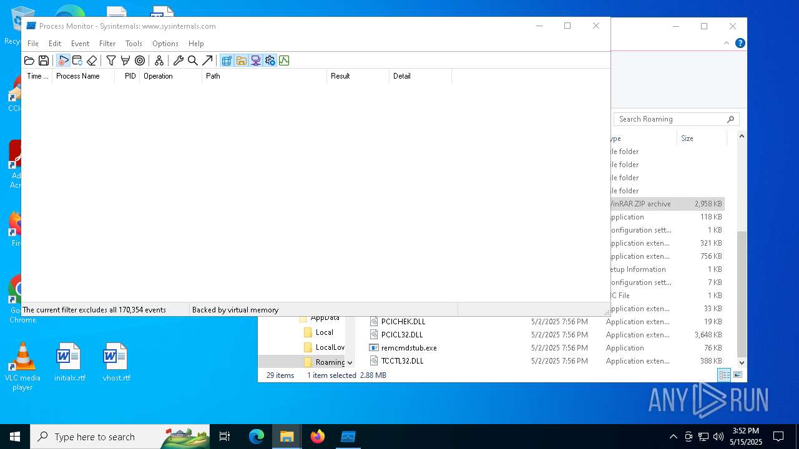Open the initialx.rtf desktop file
This screenshot has width=799, height=449.
[x=69, y=362]
